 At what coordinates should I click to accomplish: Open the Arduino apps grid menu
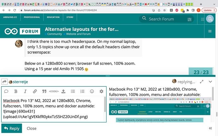pos(203,19)
